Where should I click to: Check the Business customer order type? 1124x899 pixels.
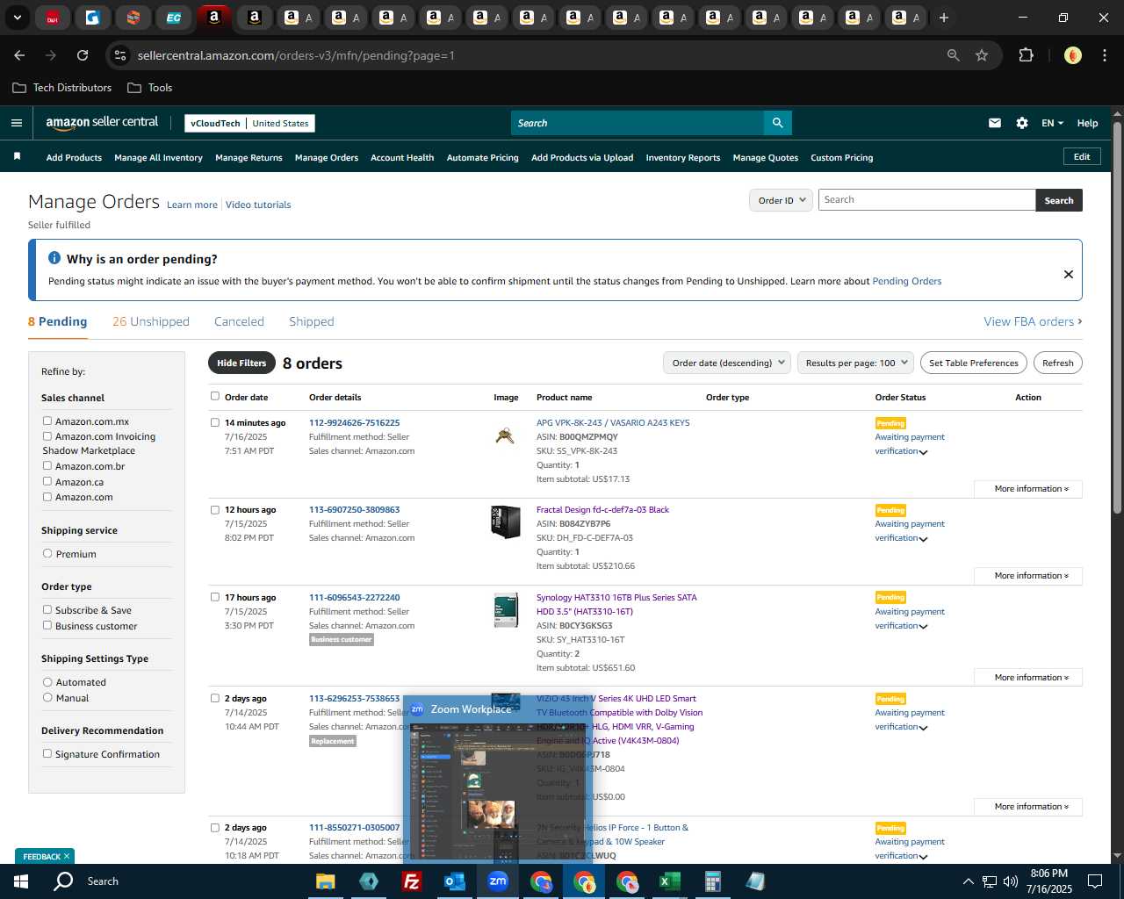(x=47, y=625)
